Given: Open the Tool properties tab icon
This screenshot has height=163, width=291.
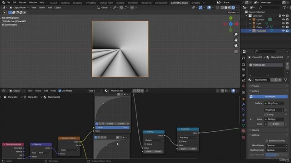Looking at the screenshot, I should (244, 58).
